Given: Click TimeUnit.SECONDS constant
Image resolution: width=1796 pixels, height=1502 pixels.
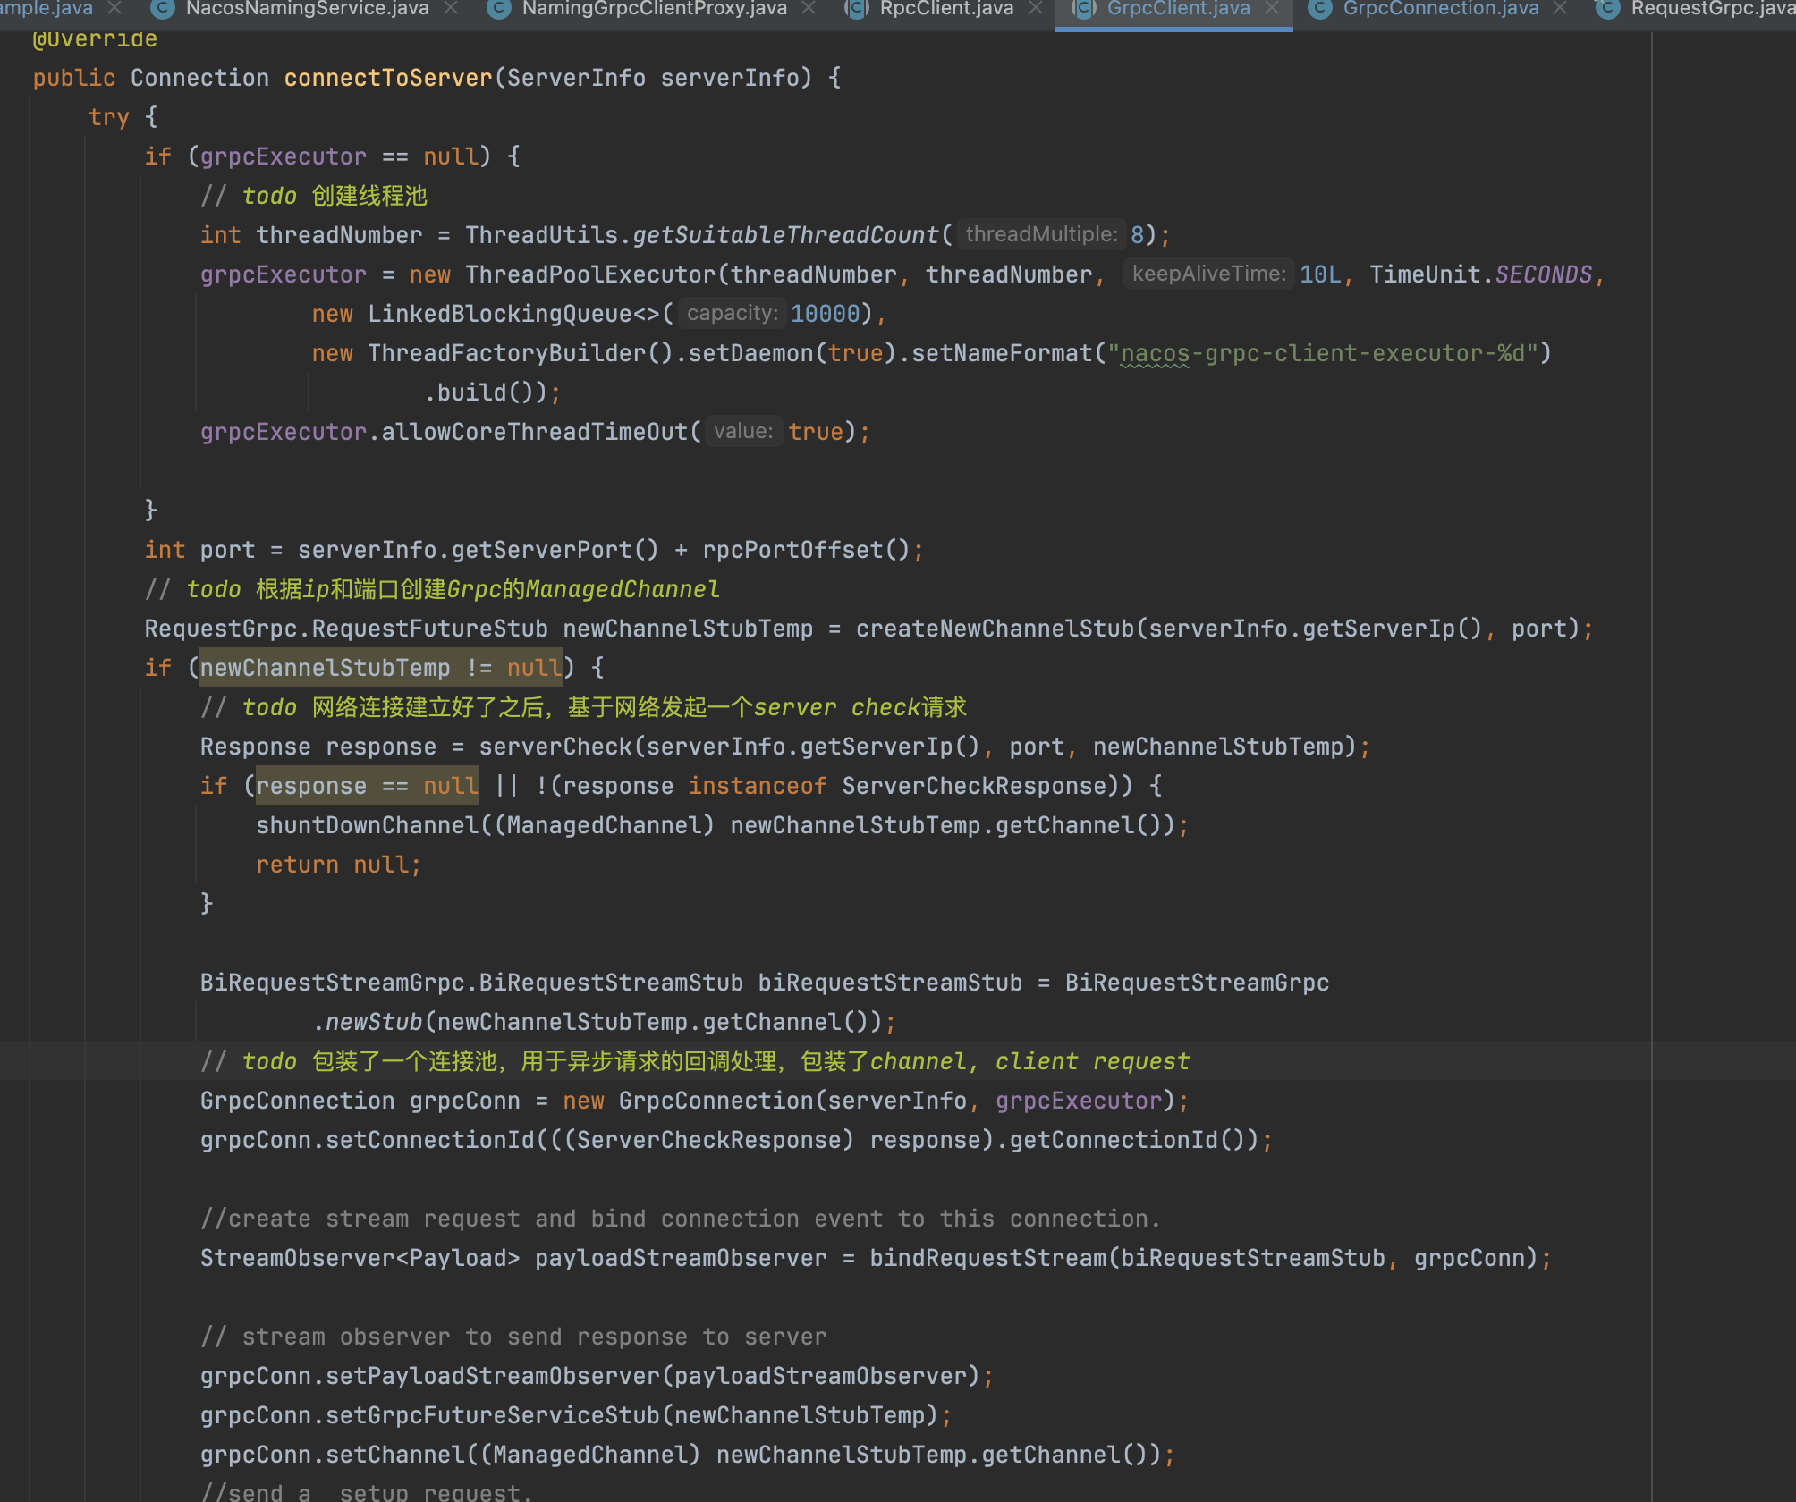Looking at the screenshot, I should point(1481,274).
